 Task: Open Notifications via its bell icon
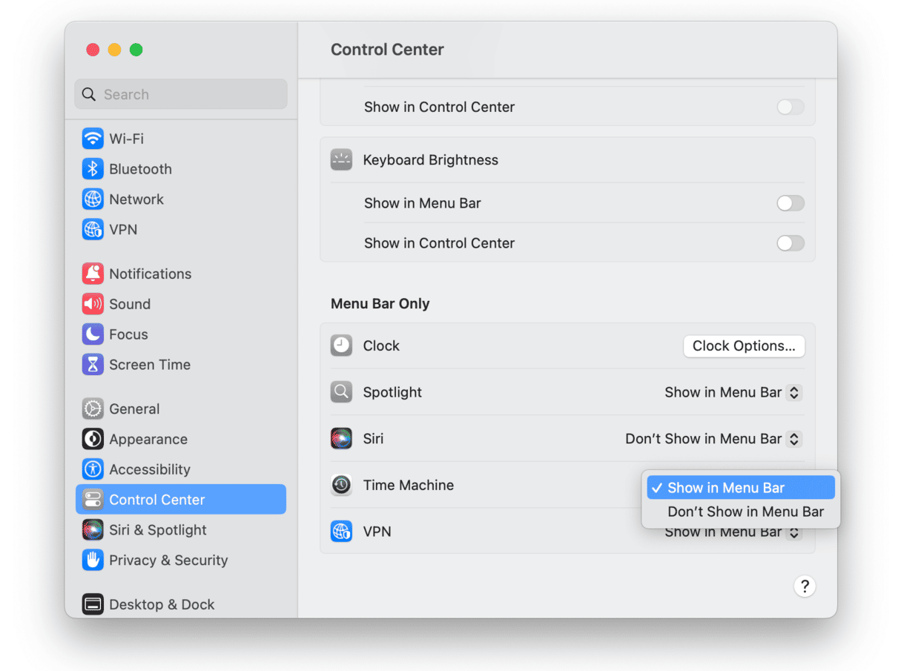(93, 274)
